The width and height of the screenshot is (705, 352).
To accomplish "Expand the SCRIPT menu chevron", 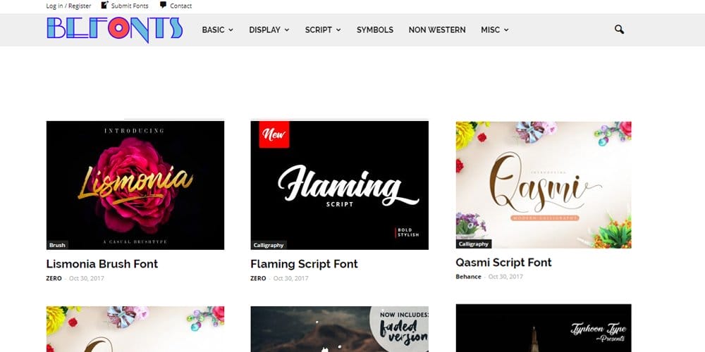I will coord(338,30).
